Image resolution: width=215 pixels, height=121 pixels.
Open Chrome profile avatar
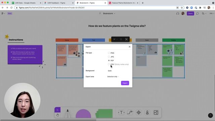209,8
